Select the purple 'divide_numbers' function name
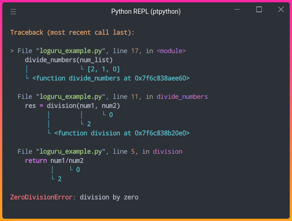This screenshot has width=292, height=221. click(x=182, y=97)
